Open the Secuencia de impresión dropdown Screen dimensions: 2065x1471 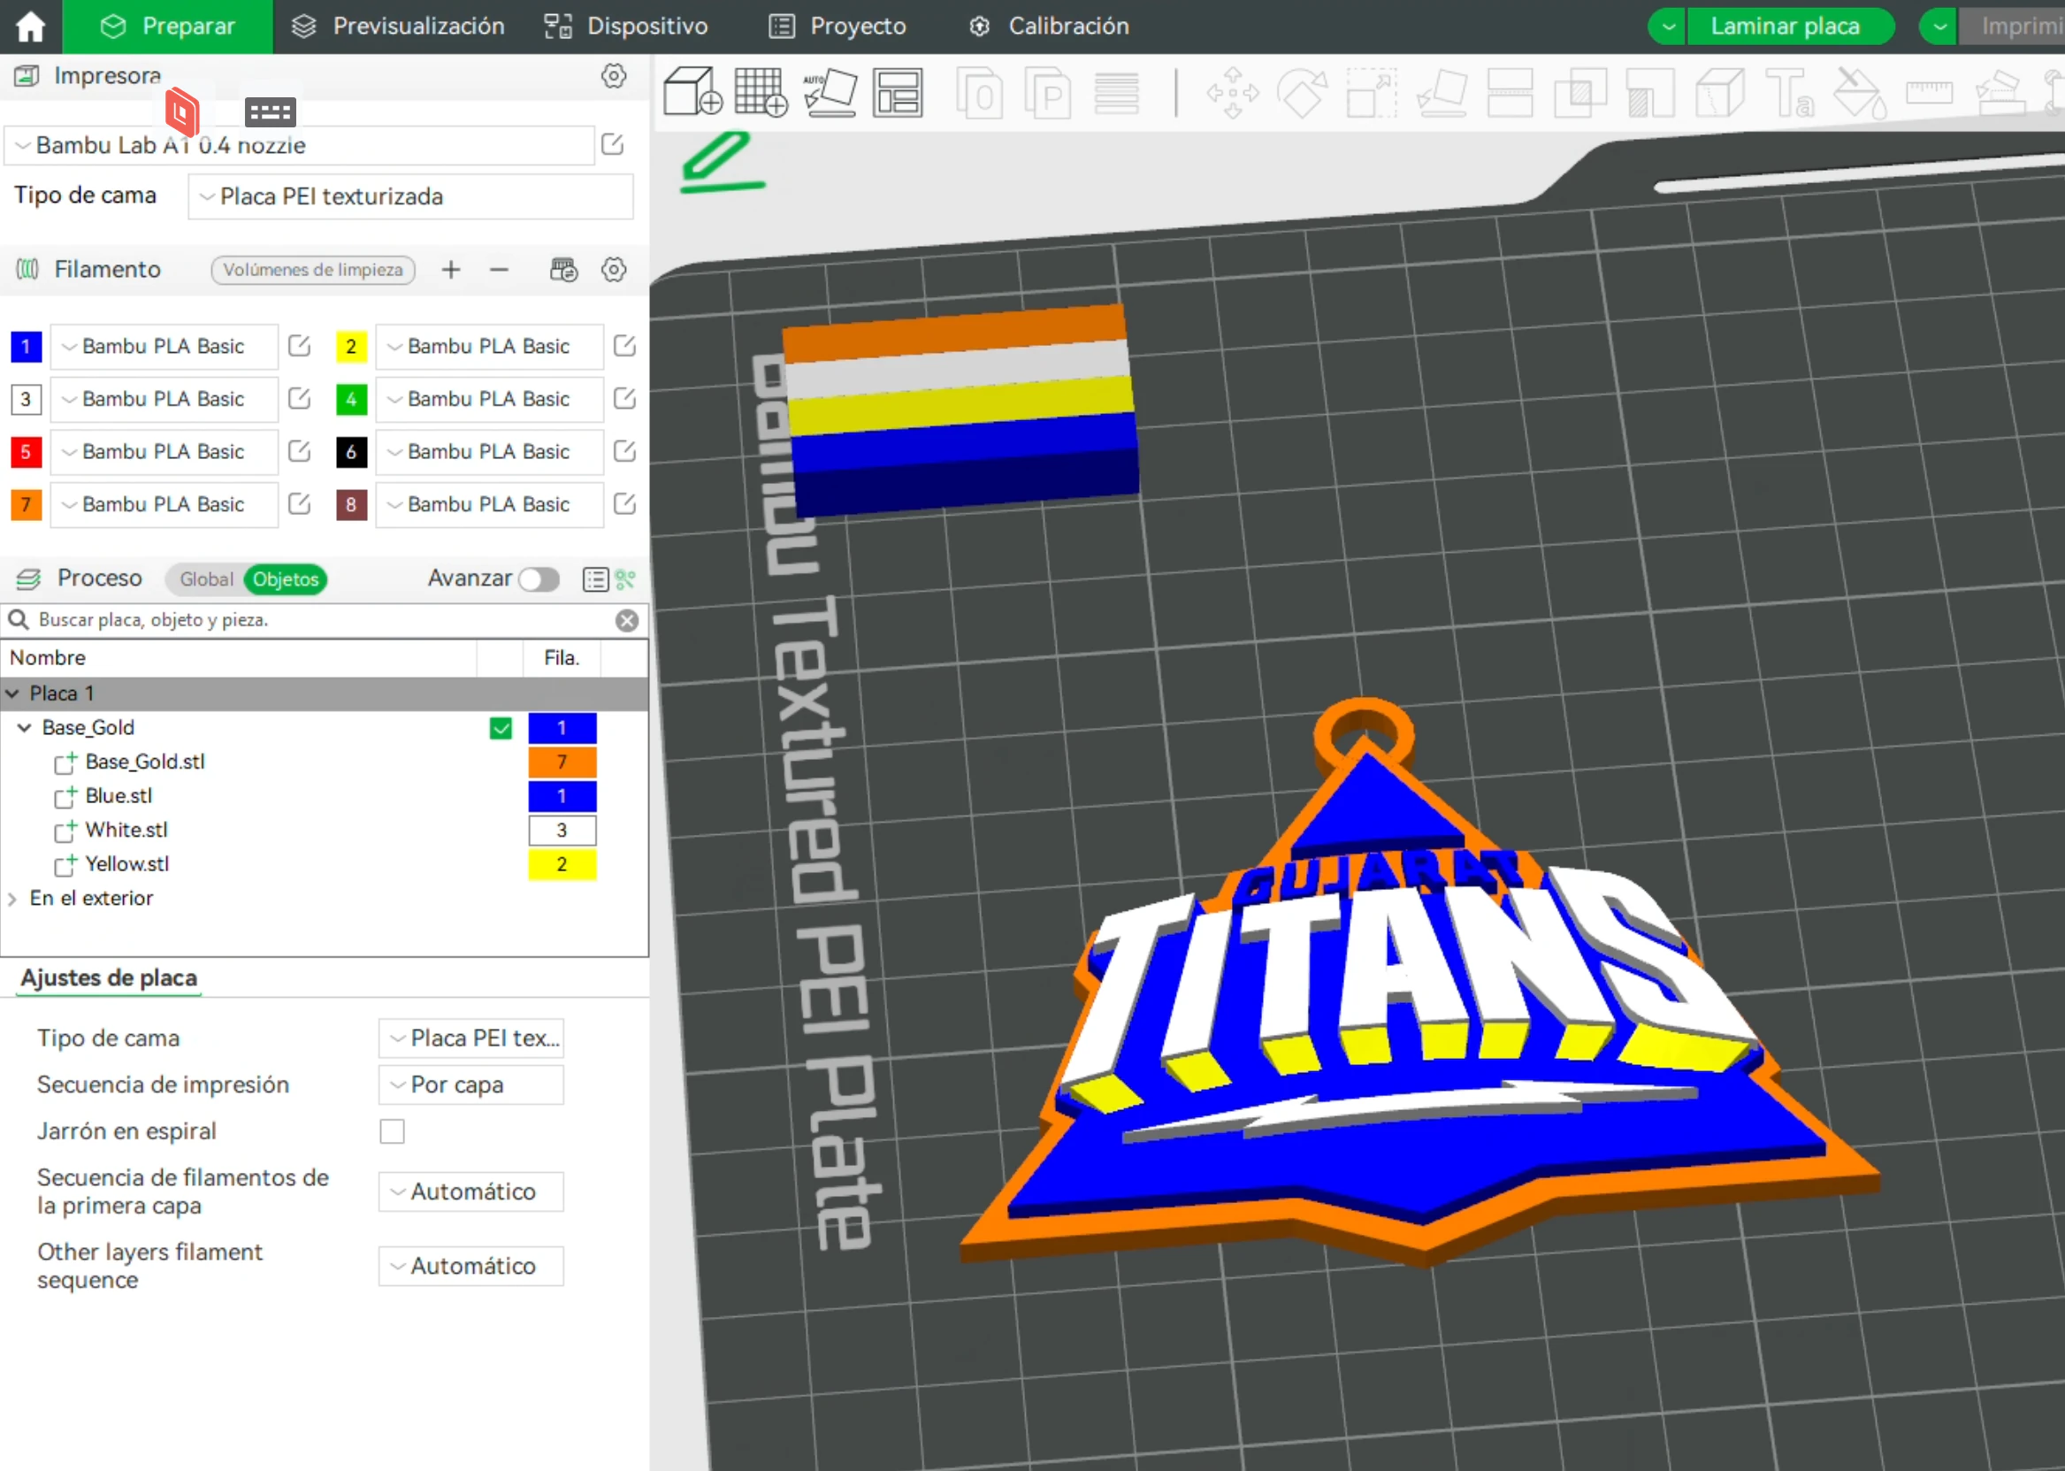471,1084
